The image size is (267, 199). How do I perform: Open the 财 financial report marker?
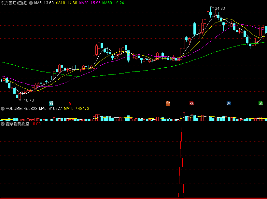pyautogui.click(x=229, y=103)
